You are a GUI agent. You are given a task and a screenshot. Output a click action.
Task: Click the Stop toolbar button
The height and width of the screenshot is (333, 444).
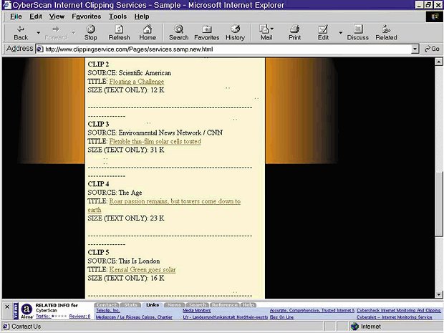[91, 33]
